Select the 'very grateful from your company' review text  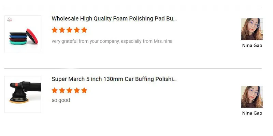pos(112,41)
